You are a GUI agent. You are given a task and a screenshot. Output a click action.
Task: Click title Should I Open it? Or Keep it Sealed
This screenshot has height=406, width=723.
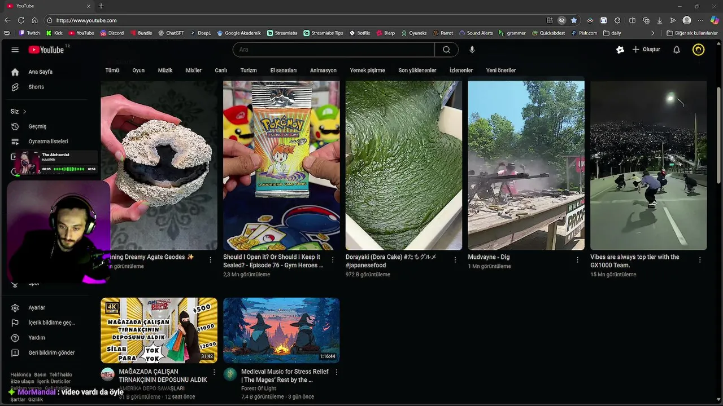273,261
